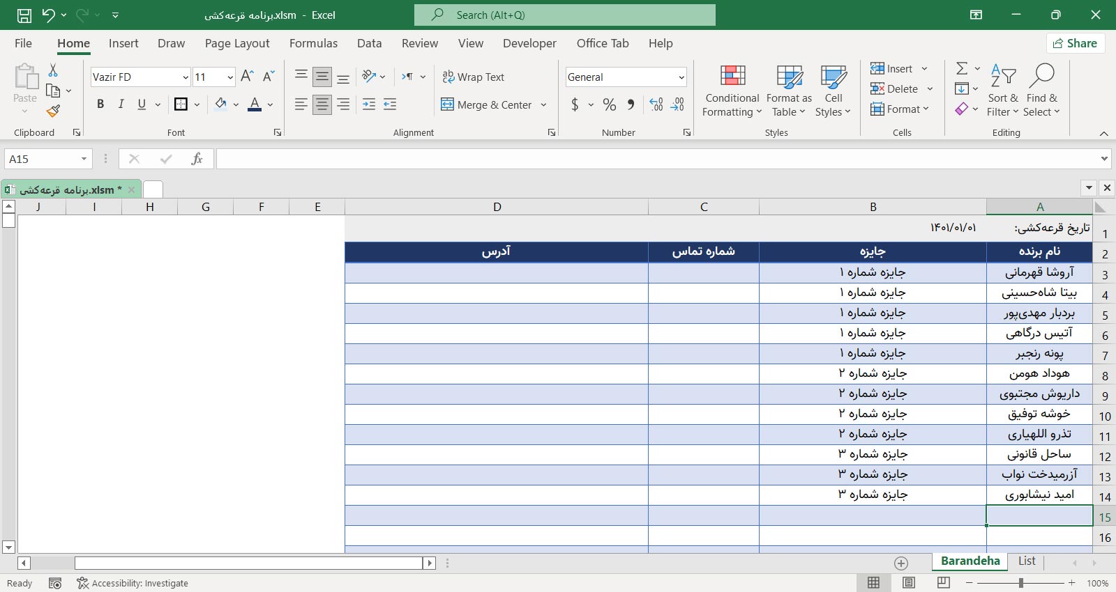
Task: Expand the Name Box dropdown arrow
Action: tap(84, 159)
